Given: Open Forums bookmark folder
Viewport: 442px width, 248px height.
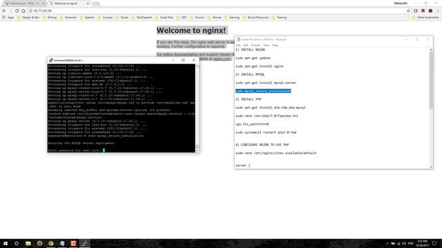Looking at the screenshot, I should (197, 17).
